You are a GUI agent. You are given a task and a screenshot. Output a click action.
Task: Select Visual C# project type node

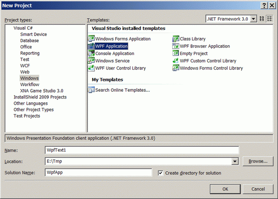[23, 28]
